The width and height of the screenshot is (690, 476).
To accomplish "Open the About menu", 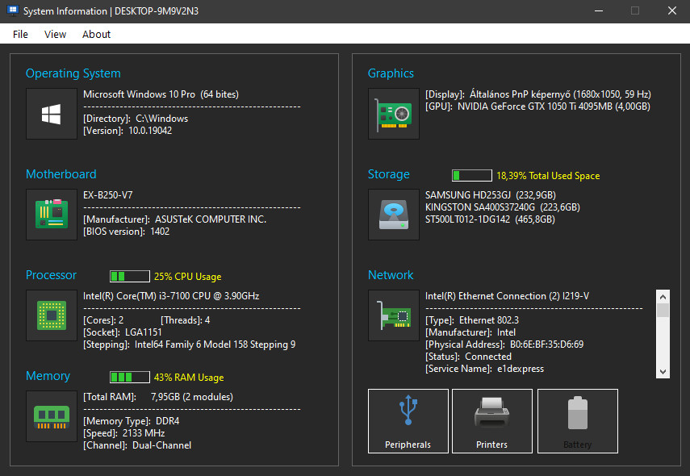I will (96, 35).
